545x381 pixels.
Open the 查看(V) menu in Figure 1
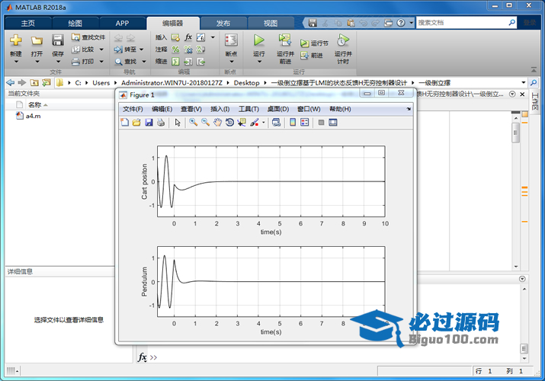tap(191, 109)
